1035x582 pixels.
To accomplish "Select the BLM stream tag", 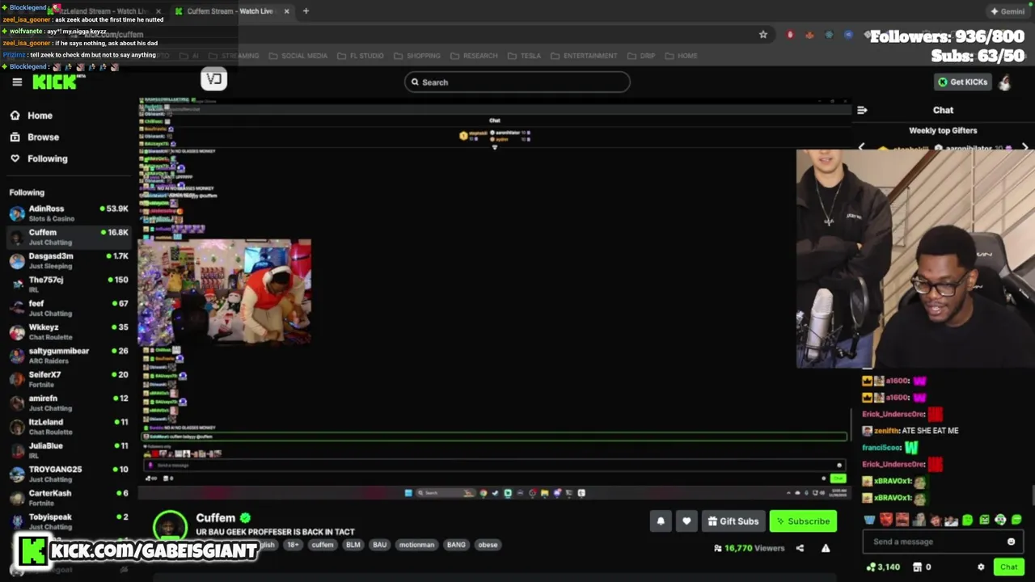I will pos(353,545).
